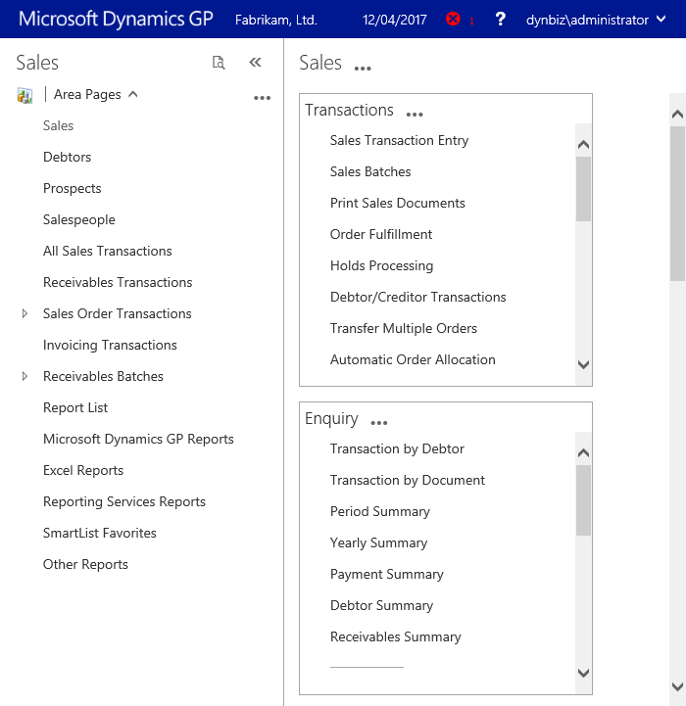Collapse the navigation pane with double chevron
The height and width of the screenshot is (706, 686).
pos(256,63)
